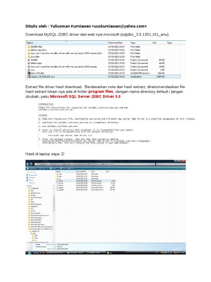Select Microsoft Office folder in tree
Screen dimensions: 211x282
(x=35, y=220)
